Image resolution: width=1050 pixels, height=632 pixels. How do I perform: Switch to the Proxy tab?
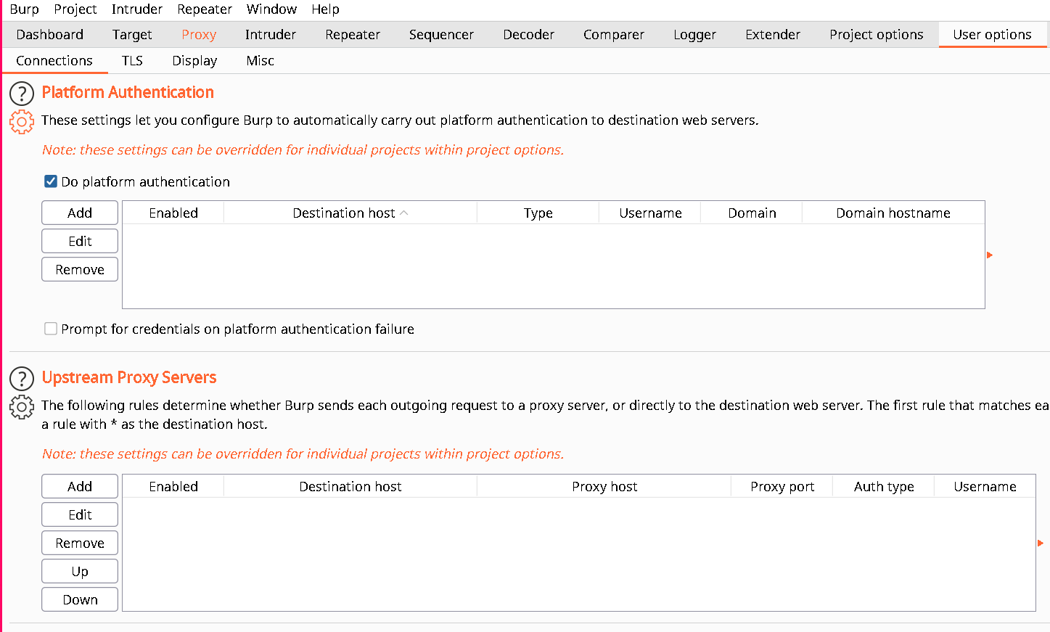pos(199,34)
